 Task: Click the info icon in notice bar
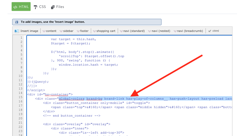click(17, 22)
